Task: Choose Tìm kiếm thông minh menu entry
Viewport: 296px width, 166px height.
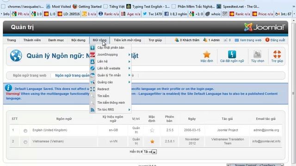Action: pyautogui.click(x=111, y=102)
